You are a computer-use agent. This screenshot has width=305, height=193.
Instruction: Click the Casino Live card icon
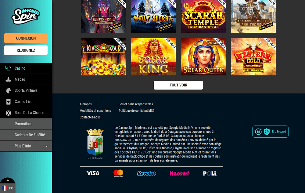click(x=8, y=102)
